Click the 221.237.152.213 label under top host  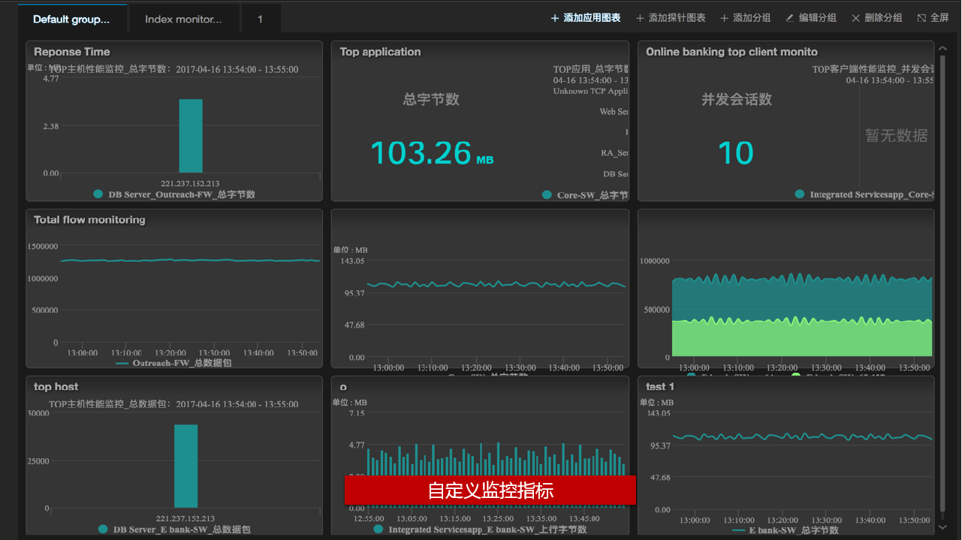tap(185, 518)
